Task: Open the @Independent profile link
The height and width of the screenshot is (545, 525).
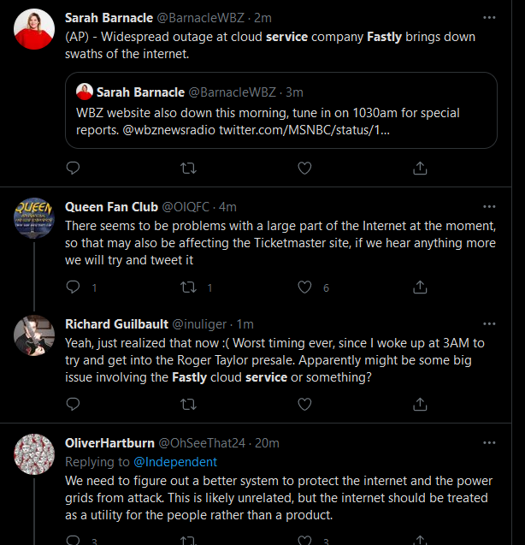Action: pyautogui.click(x=175, y=462)
